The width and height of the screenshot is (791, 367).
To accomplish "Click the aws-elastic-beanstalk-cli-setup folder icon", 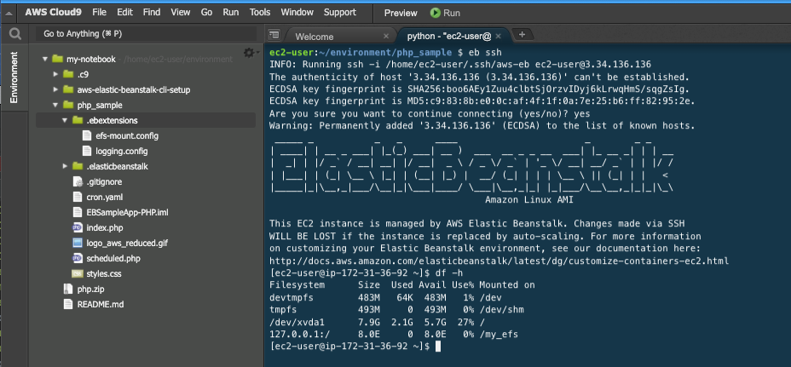I will click(x=68, y=89).
